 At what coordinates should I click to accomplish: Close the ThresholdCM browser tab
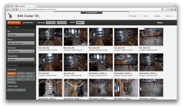pyautogui.click(x=35, y=6)
